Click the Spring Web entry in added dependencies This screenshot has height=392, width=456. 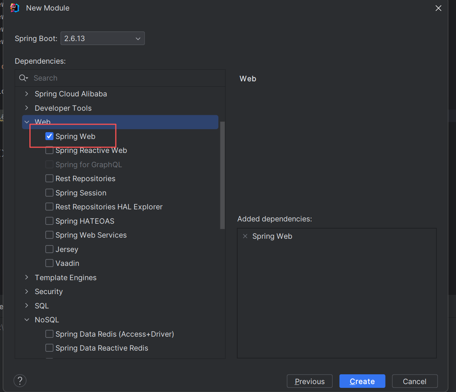click(272, 236)
